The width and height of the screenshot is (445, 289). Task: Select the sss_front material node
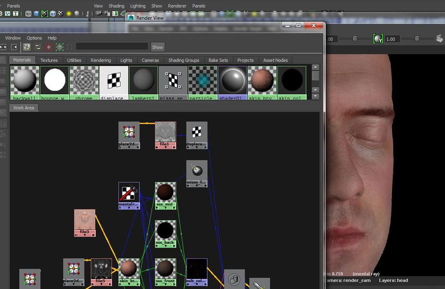(x=166, y=272)
